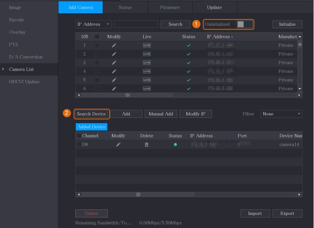
Task: Open Overlay settings in sidebar
Action: [17, 32]
